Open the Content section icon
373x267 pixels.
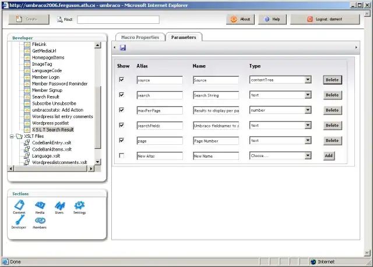click(19, 206)
